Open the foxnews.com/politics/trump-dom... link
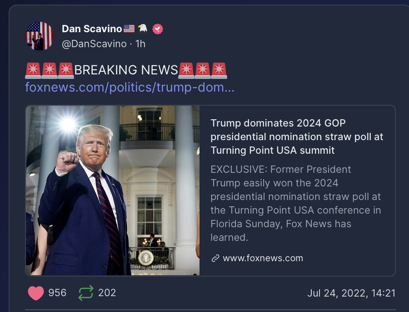 point(130,87)
